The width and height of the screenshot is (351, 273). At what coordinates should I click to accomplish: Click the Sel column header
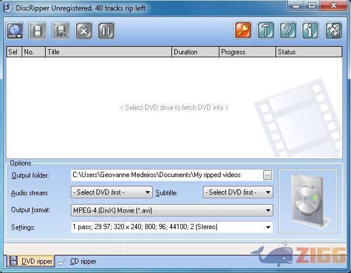(14, 52)
